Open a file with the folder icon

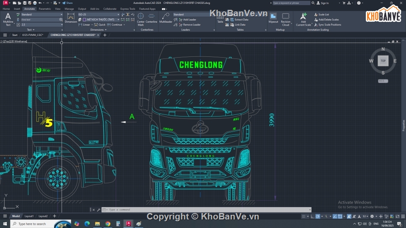(19, 3)
